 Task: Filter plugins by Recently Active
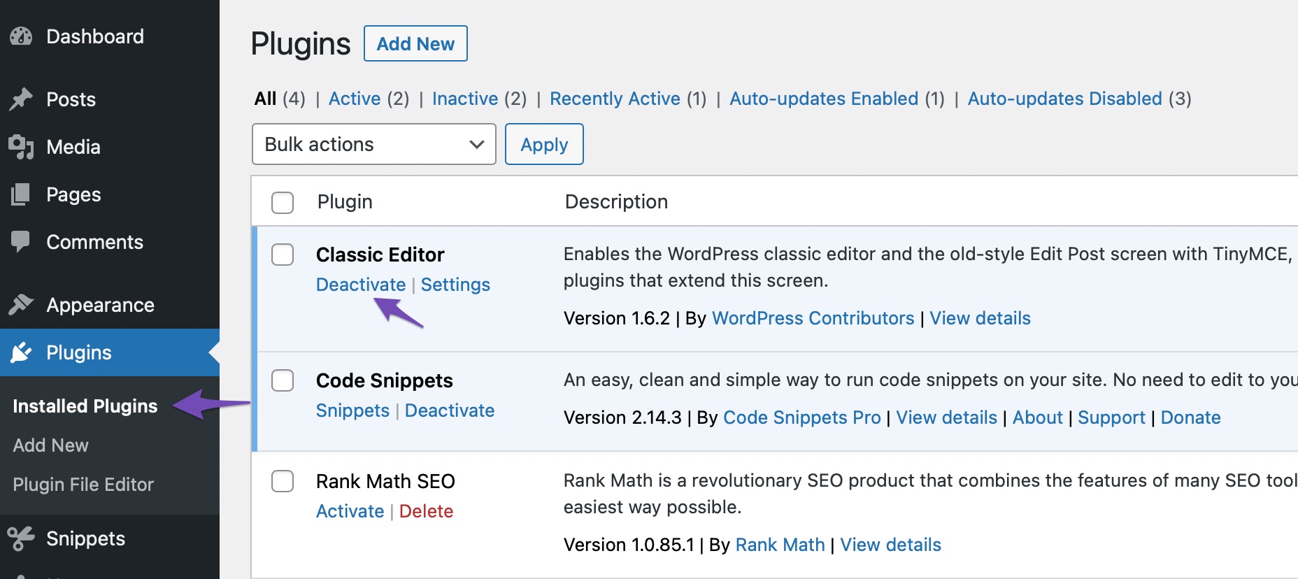[x=615, y=99]
